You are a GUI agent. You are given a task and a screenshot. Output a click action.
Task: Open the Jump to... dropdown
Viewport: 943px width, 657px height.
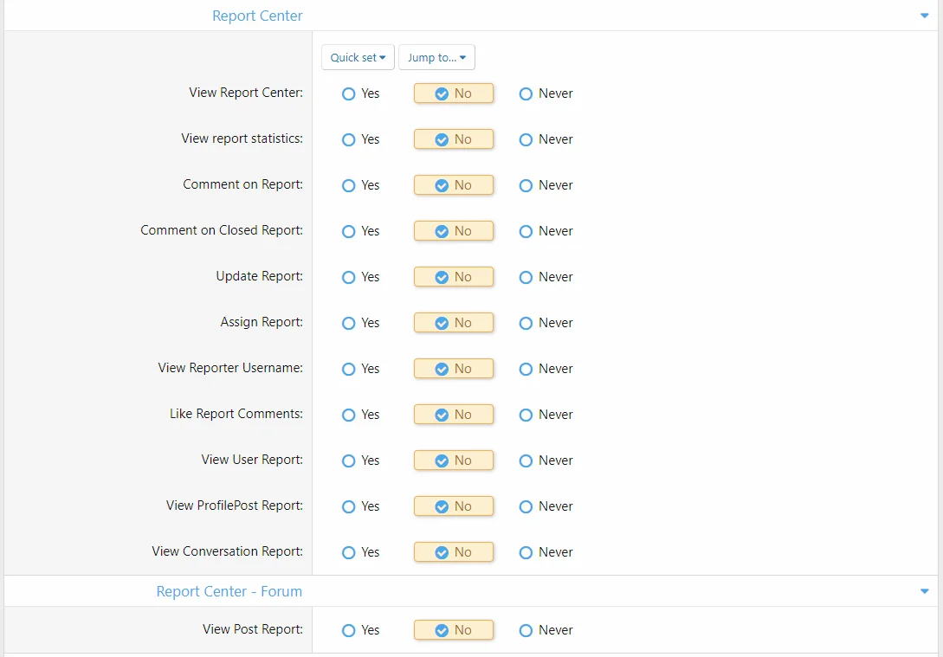click(436, 58)
